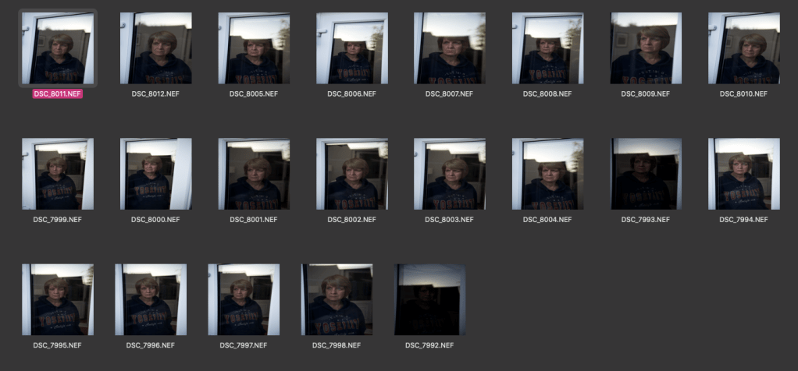Select the DSC_8003.NEF image
This screenshot has height=371, width=798.
coord(450,174)
